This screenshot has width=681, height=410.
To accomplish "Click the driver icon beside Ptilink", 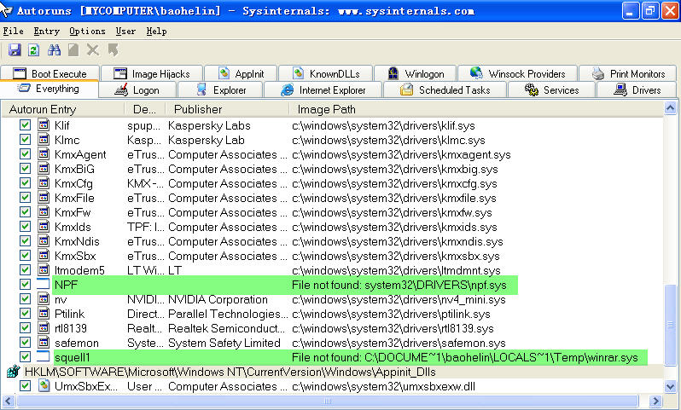I will 44,313.
